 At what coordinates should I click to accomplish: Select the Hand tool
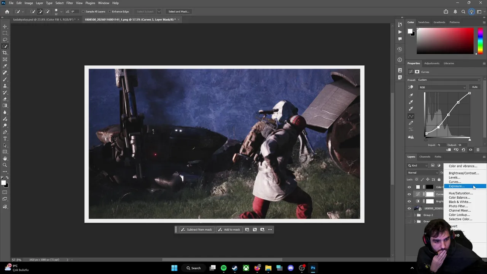[x=5, y=158]
